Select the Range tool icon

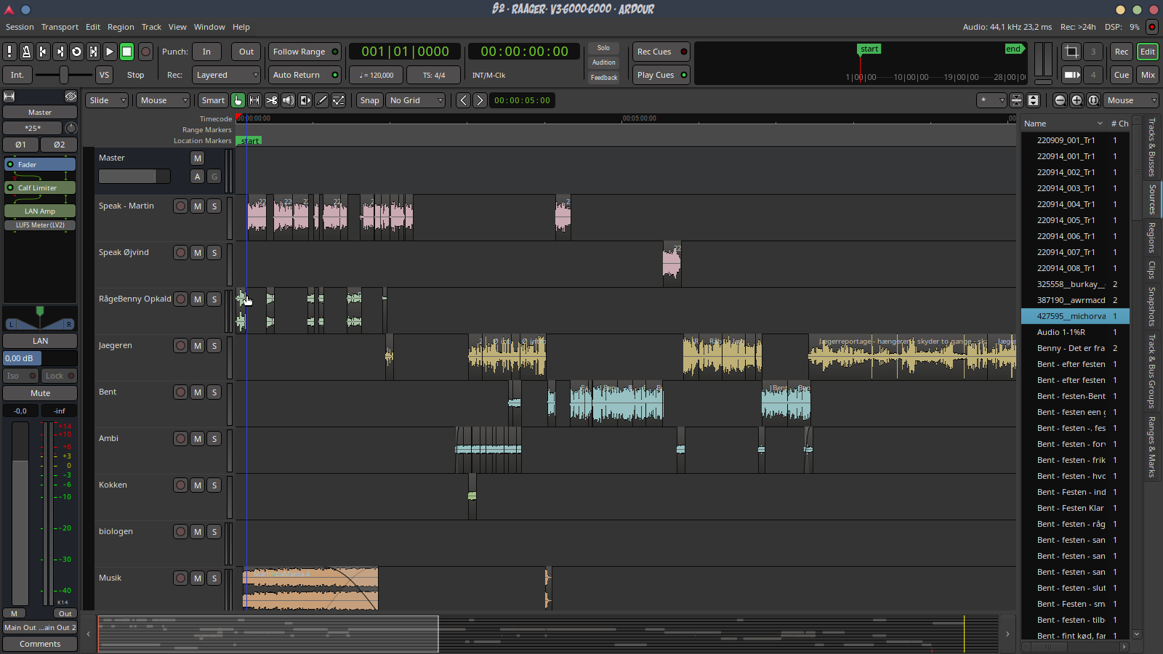click(254, 100)
